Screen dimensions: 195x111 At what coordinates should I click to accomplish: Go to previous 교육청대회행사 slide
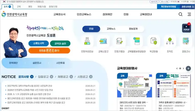177,68
